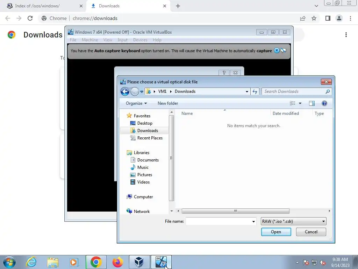Open the view options dropdown arrow
Screen dimensions: 358x269
click(300, 103)
